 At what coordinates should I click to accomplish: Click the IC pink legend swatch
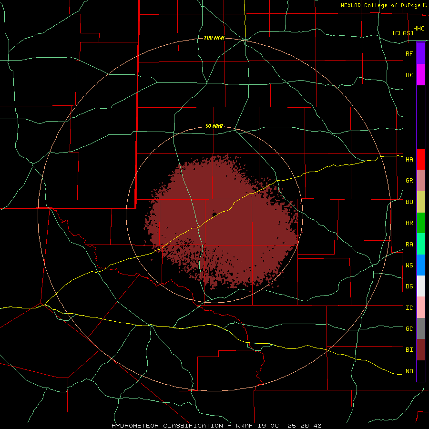[x=421, y=307]
